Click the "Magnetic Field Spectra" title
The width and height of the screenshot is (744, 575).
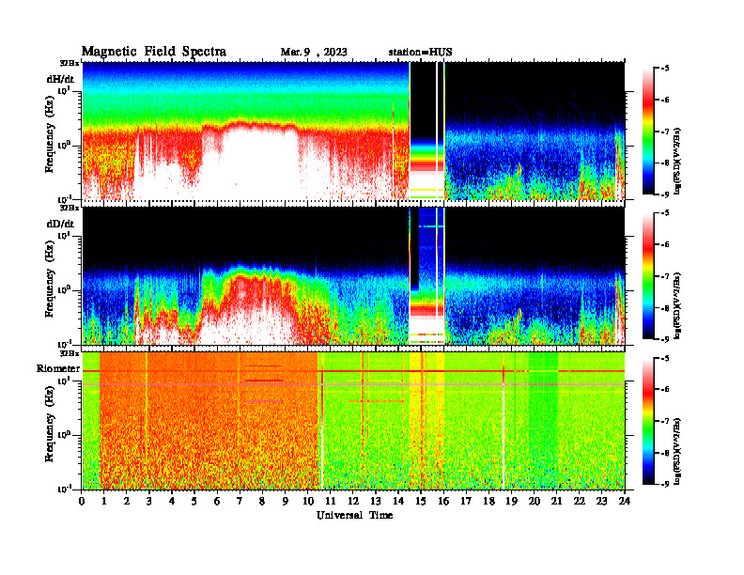click(154, 52)
